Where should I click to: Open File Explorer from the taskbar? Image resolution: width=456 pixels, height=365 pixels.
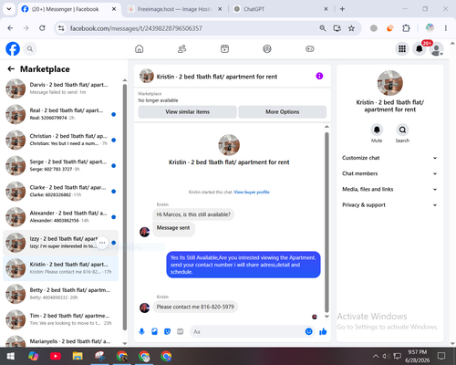[x=78, y=356]
